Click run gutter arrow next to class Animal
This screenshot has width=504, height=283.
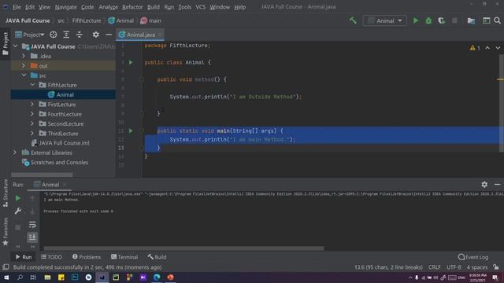pos(131,62)
